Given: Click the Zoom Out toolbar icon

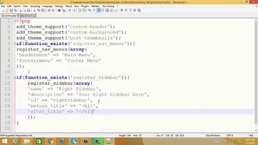Looking at the screenshot, I should click(x=74, y=10).
